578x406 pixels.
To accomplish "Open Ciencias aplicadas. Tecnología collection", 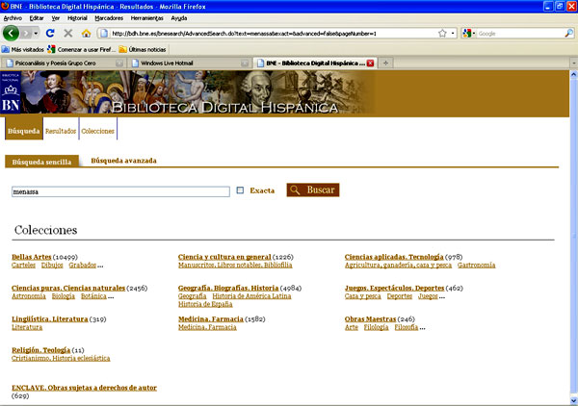I will (394, 257).
